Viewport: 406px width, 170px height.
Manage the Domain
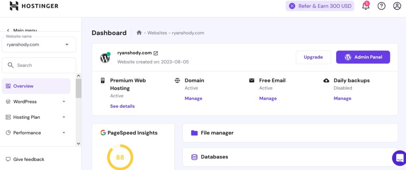tap(193, 98)
